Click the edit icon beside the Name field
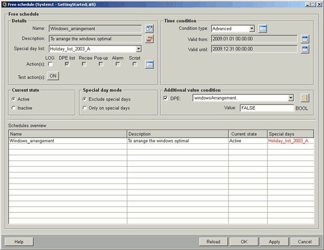 tap(149, 29)
